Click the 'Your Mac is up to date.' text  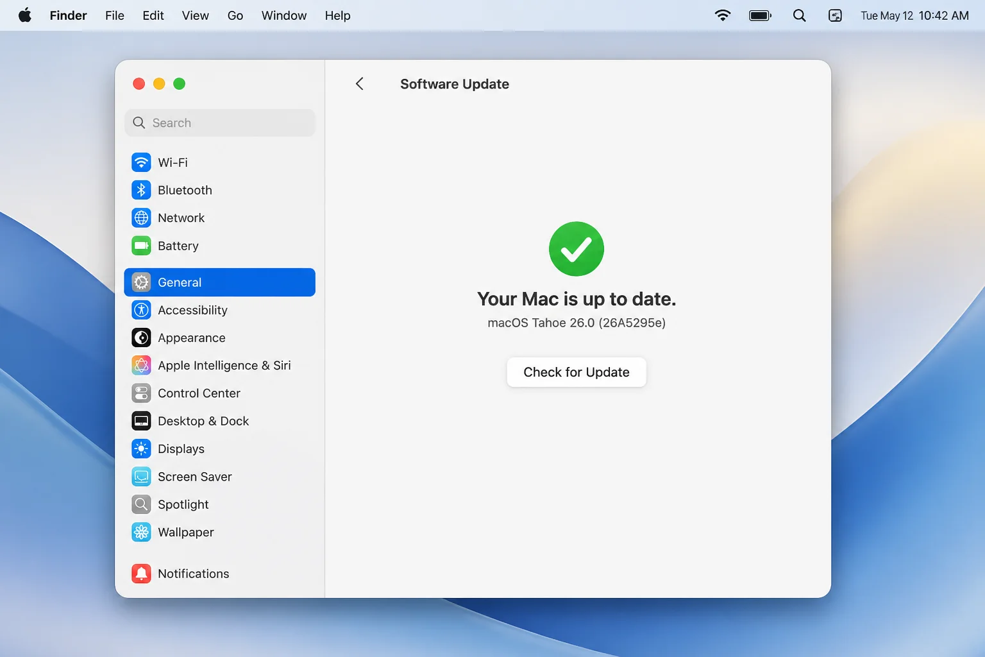(x=577, y=299)
